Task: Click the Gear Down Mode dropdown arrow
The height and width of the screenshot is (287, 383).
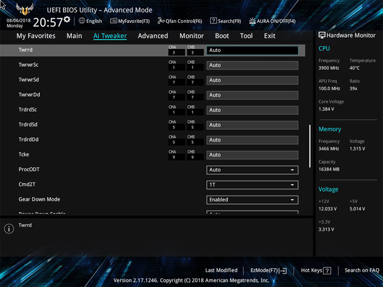Action: point(292,200)
